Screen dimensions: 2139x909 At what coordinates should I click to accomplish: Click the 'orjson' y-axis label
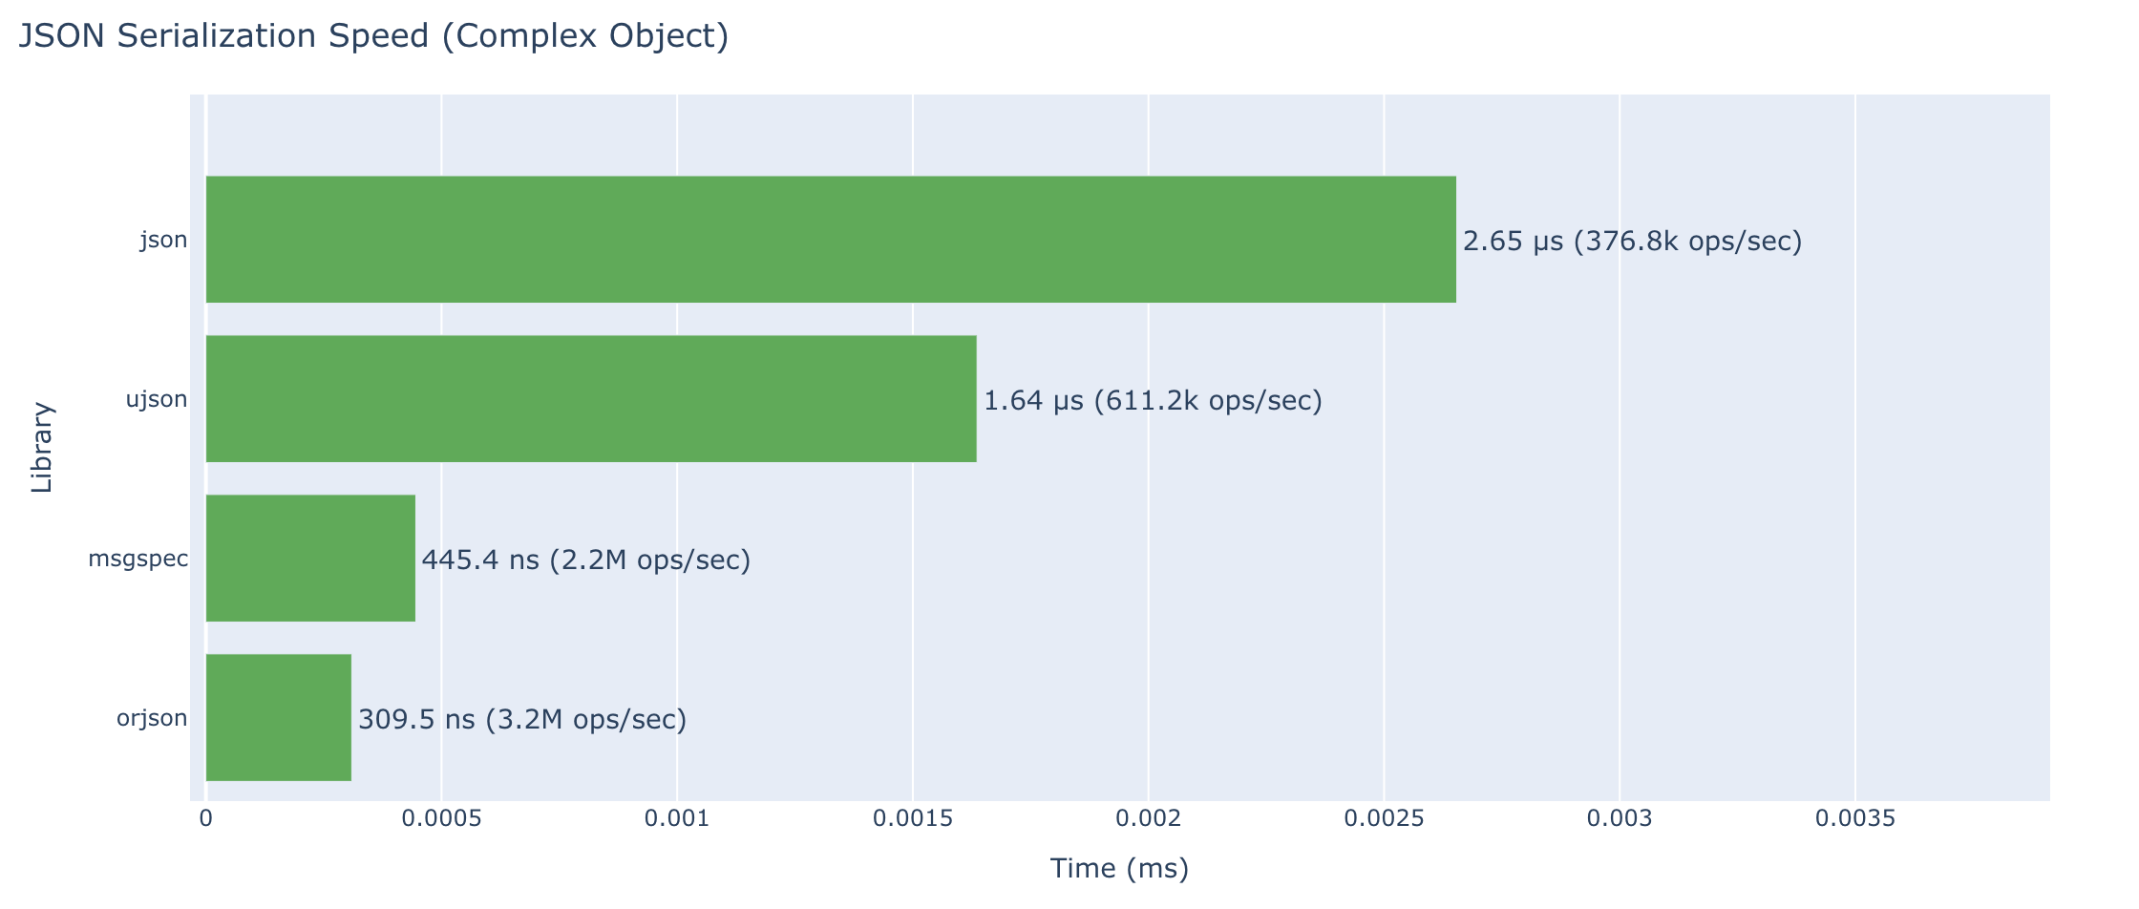pyautogui.click(x=152, y=719)
